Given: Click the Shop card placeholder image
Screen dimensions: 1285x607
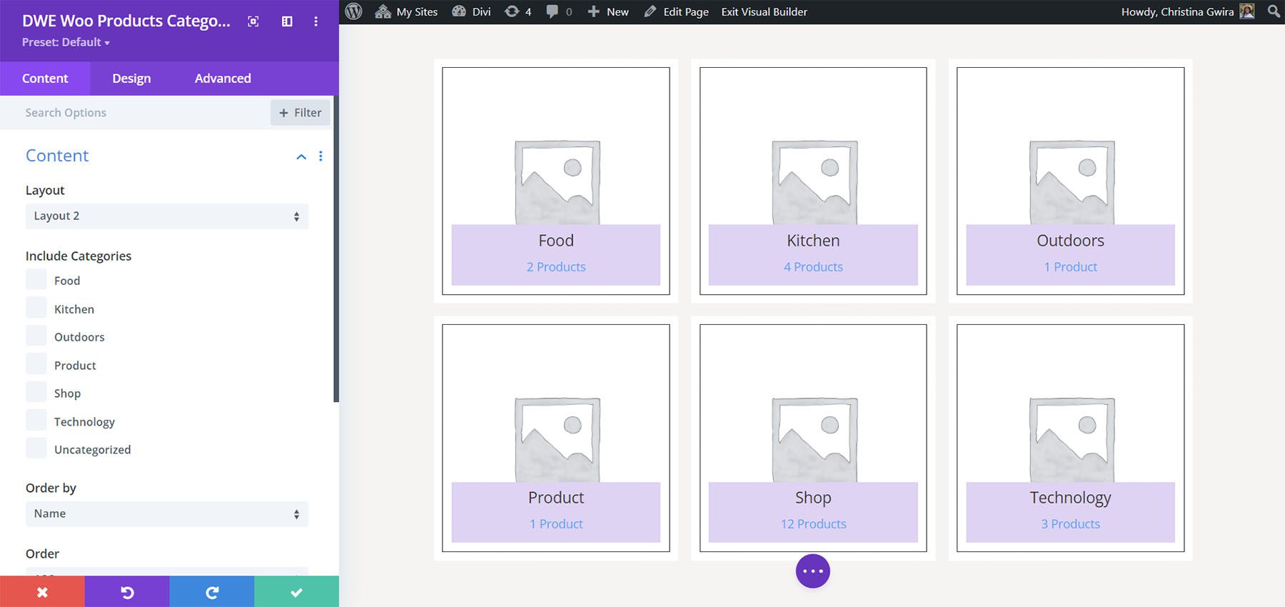Looking at the screenshot, I should [x=815, y=440].
